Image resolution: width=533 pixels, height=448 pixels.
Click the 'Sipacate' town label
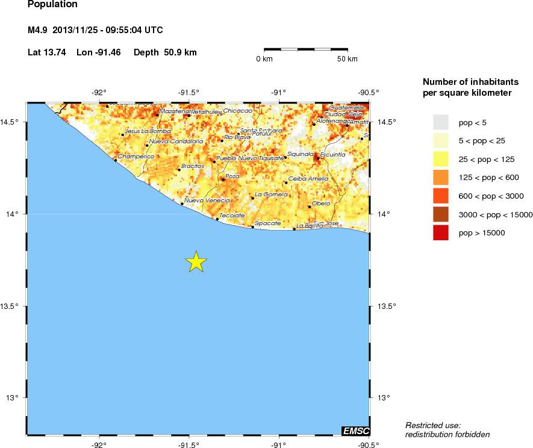point(268,223)
